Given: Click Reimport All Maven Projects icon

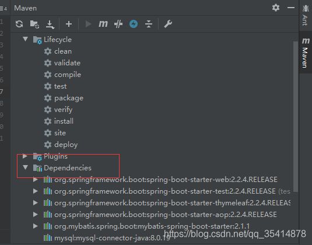Looking at the screenshot, I should point(19,24).
